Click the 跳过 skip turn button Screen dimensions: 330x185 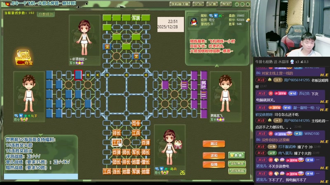coord(214,143)
